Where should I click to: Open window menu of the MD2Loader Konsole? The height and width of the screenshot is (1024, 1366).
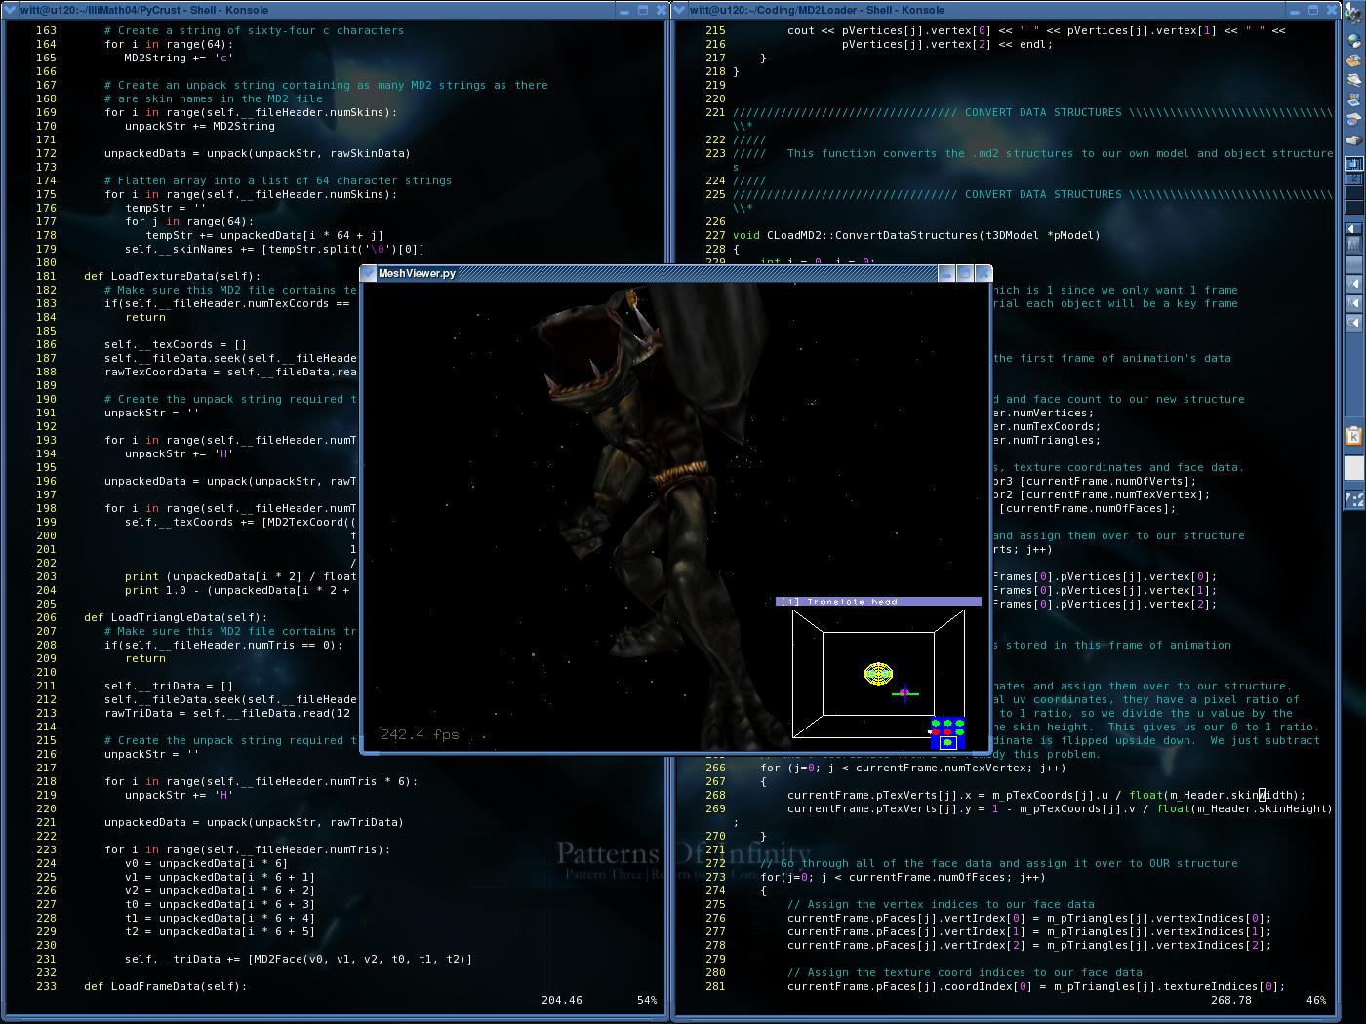[x=680, y=9]
